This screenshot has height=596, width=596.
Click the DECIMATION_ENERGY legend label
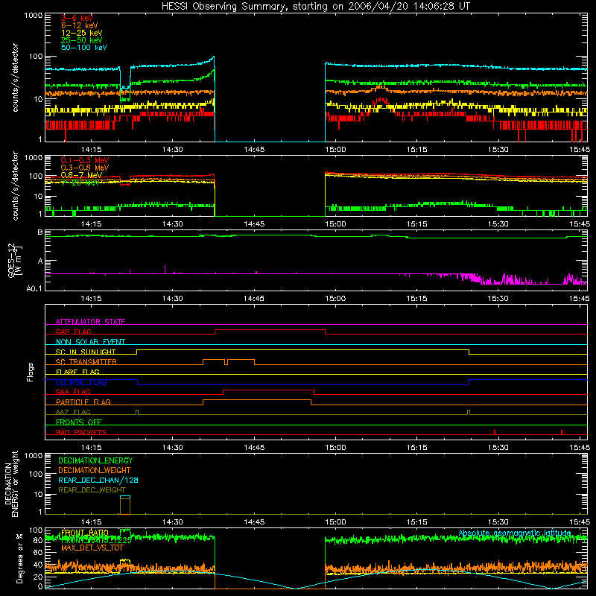tap(95, 460)
